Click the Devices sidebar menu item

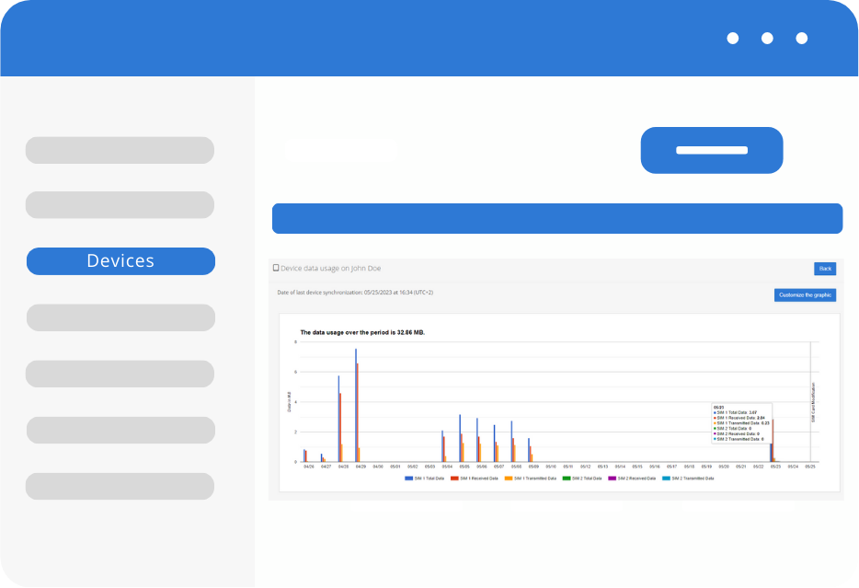120,261
